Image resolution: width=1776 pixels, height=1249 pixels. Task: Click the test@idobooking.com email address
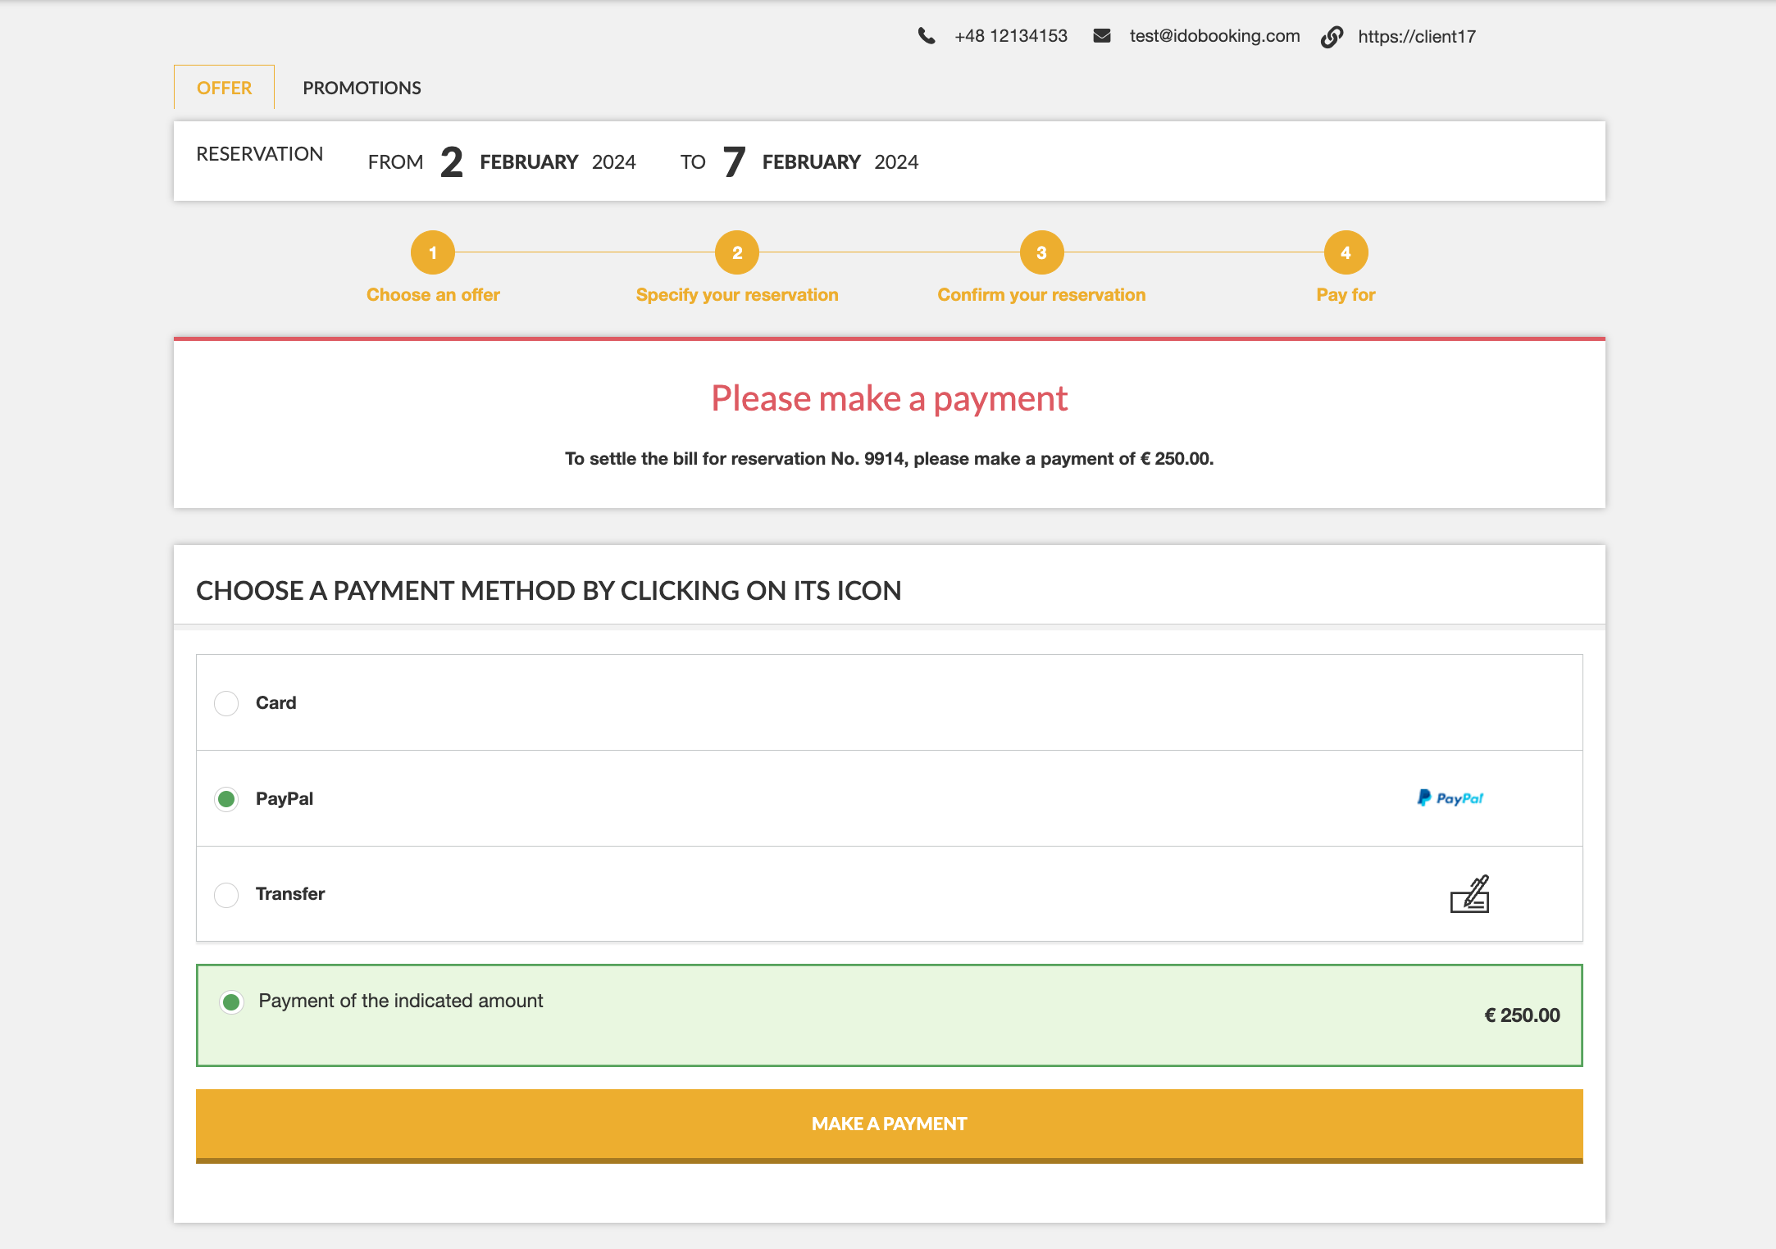pos(1214,36)
